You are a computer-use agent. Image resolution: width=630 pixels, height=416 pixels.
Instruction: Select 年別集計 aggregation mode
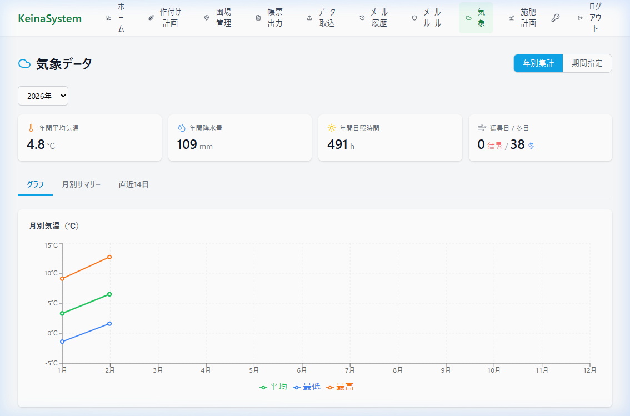click(538, 63)
